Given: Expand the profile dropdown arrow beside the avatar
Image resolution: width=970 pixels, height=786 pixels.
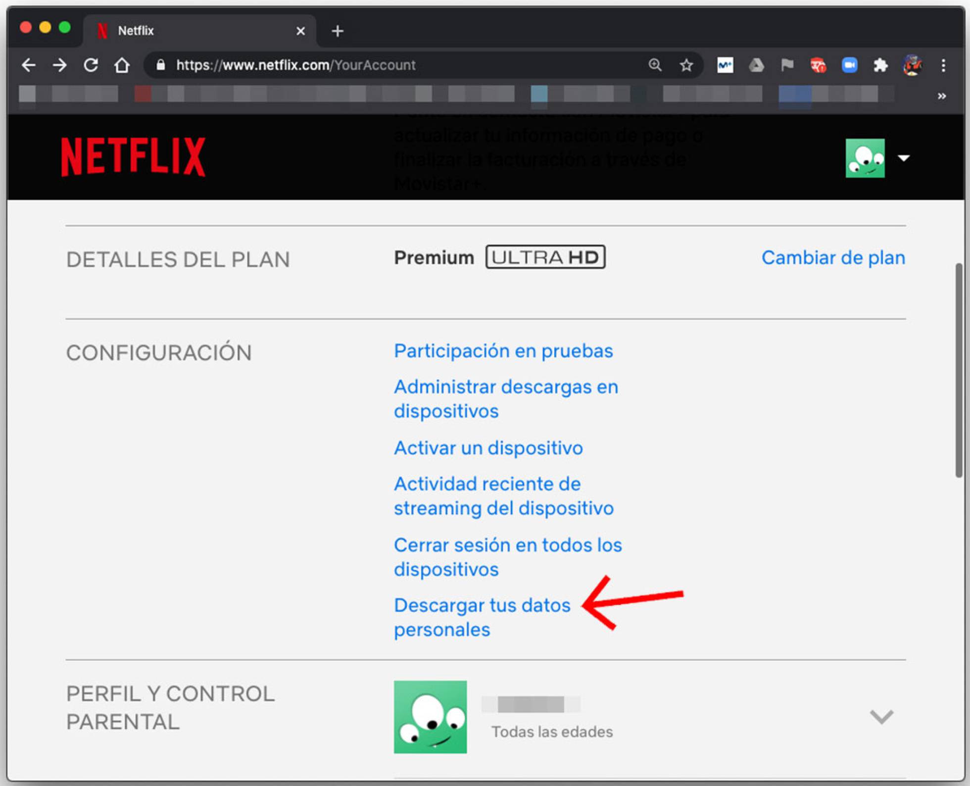Looking at the screenshot, I should (x=904, y=158).
